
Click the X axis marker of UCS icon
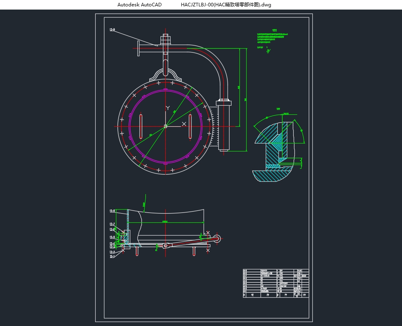pyautogui.click(x=184, y=124)
